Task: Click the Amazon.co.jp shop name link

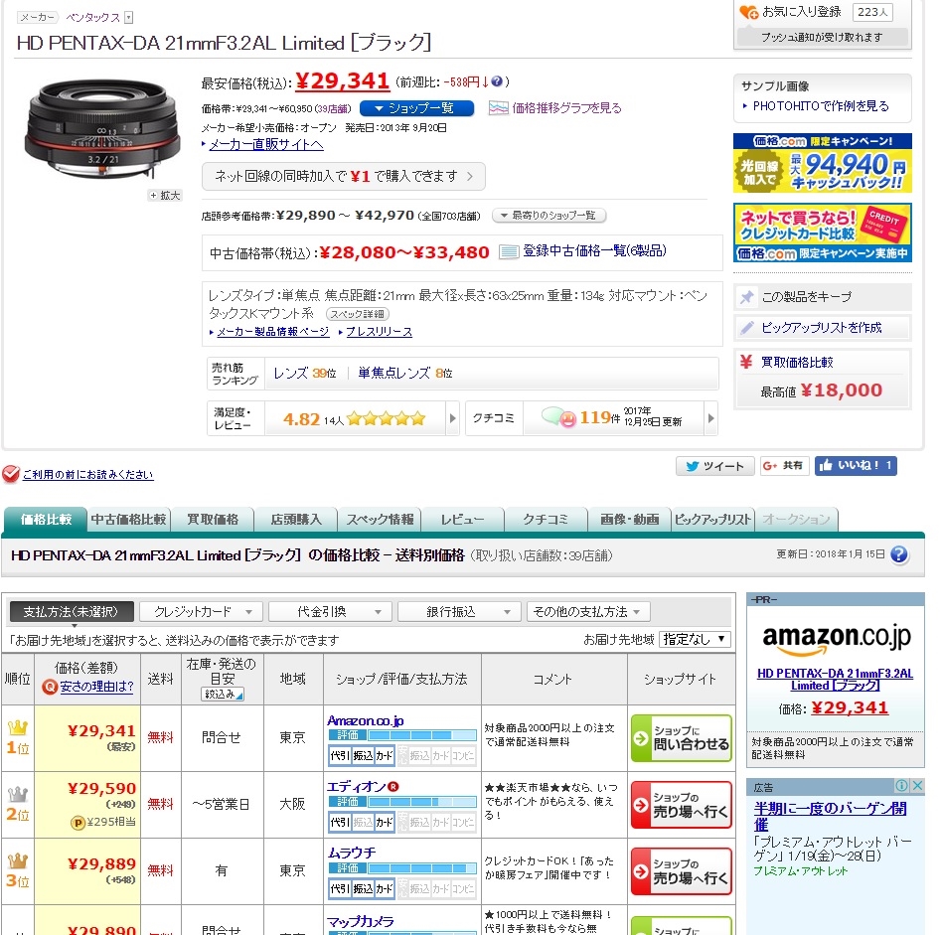Action: tap(365, 720)
